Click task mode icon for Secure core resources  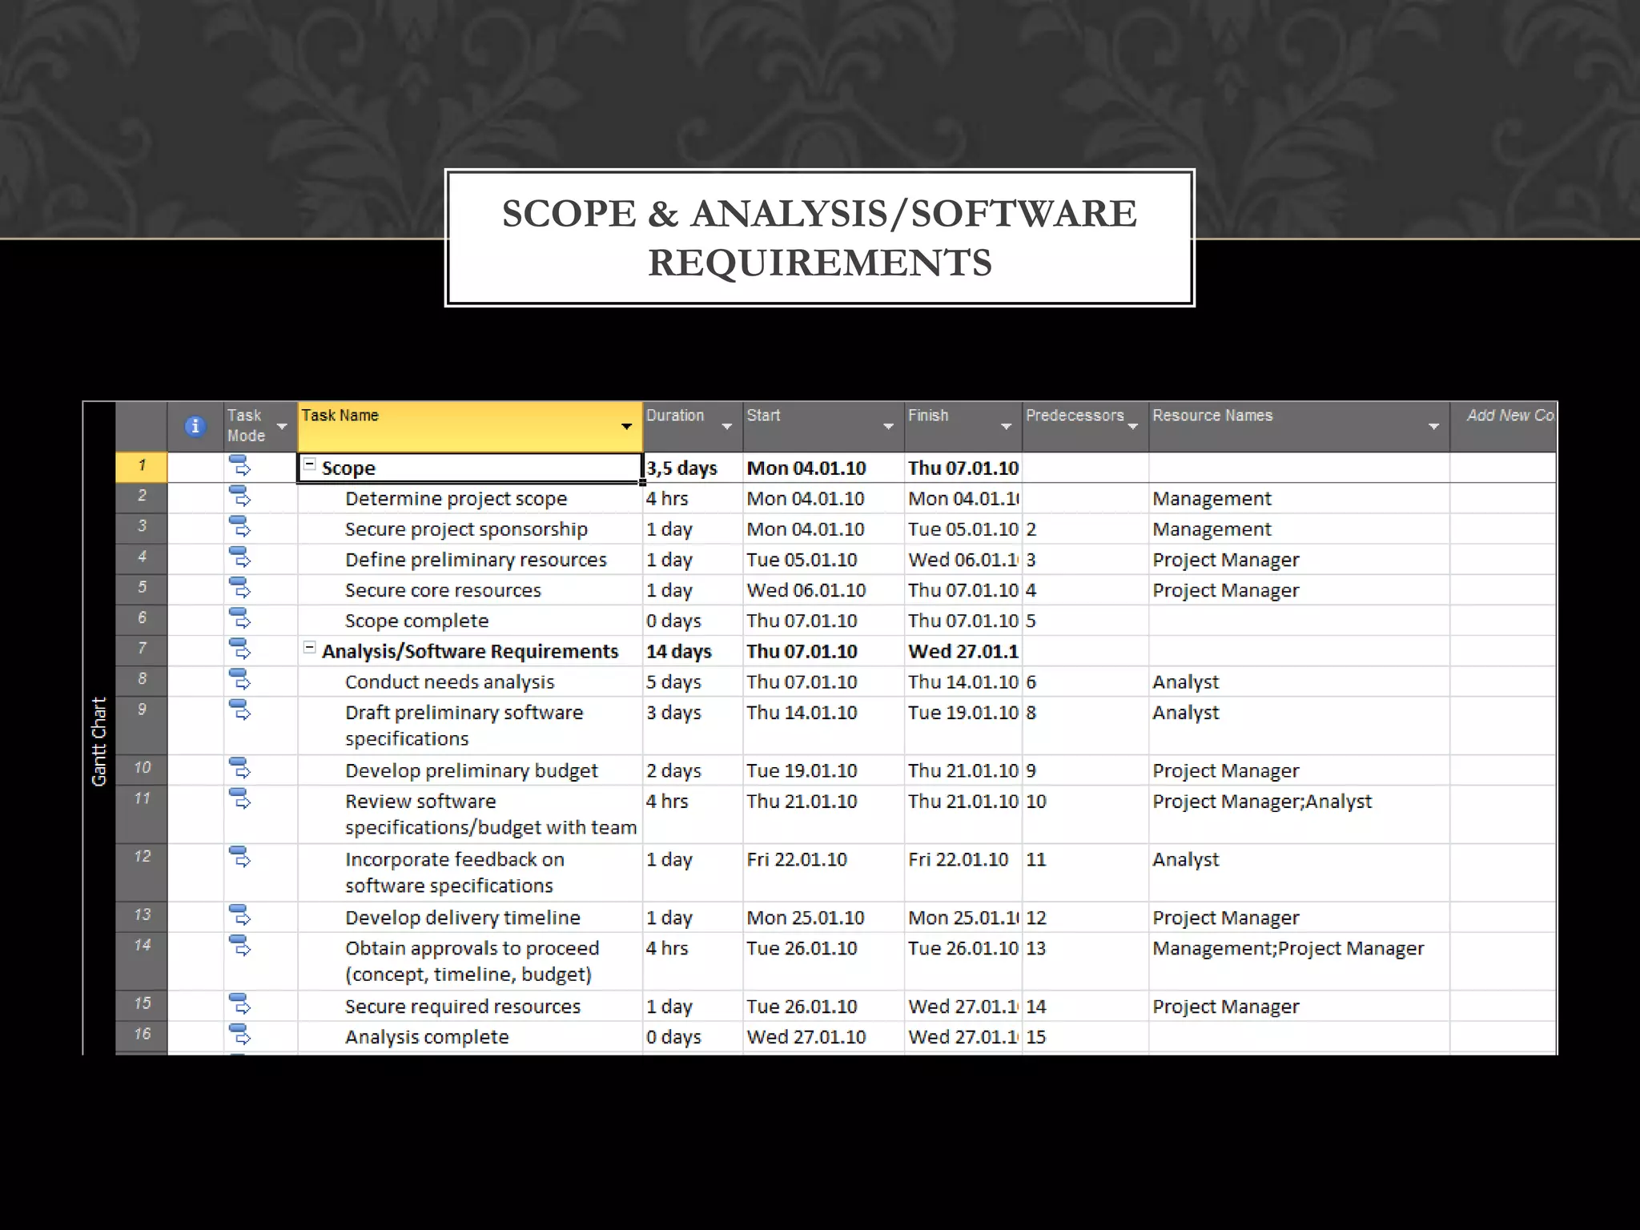tap(239, 587)
